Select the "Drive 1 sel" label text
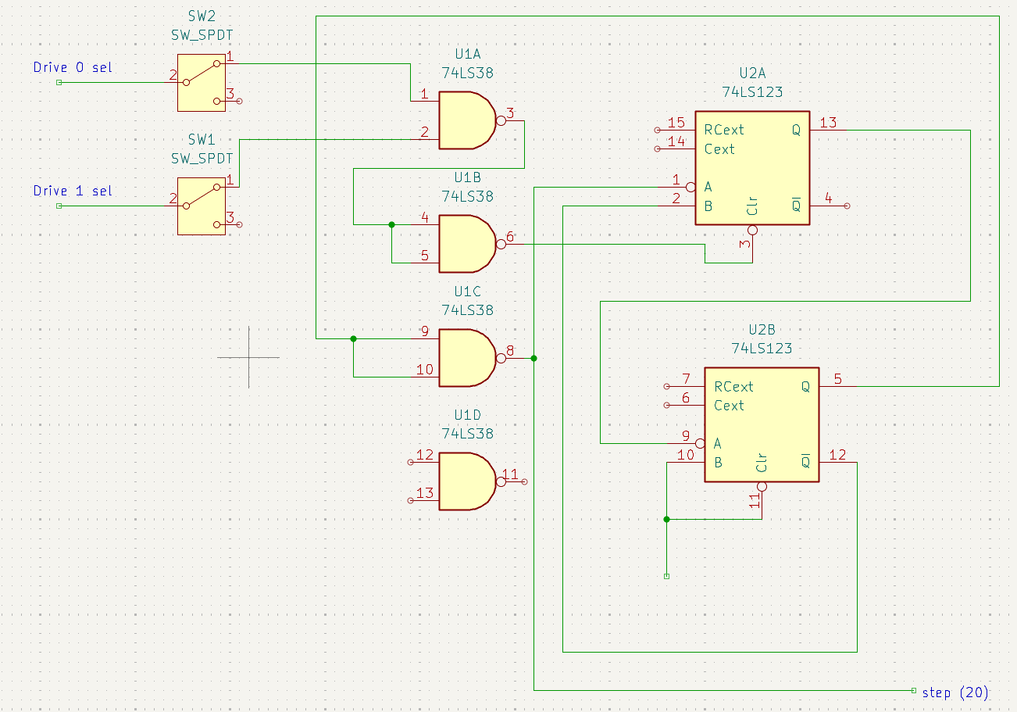Screen dimensions: 1017x712 click(x=73, y=191)
